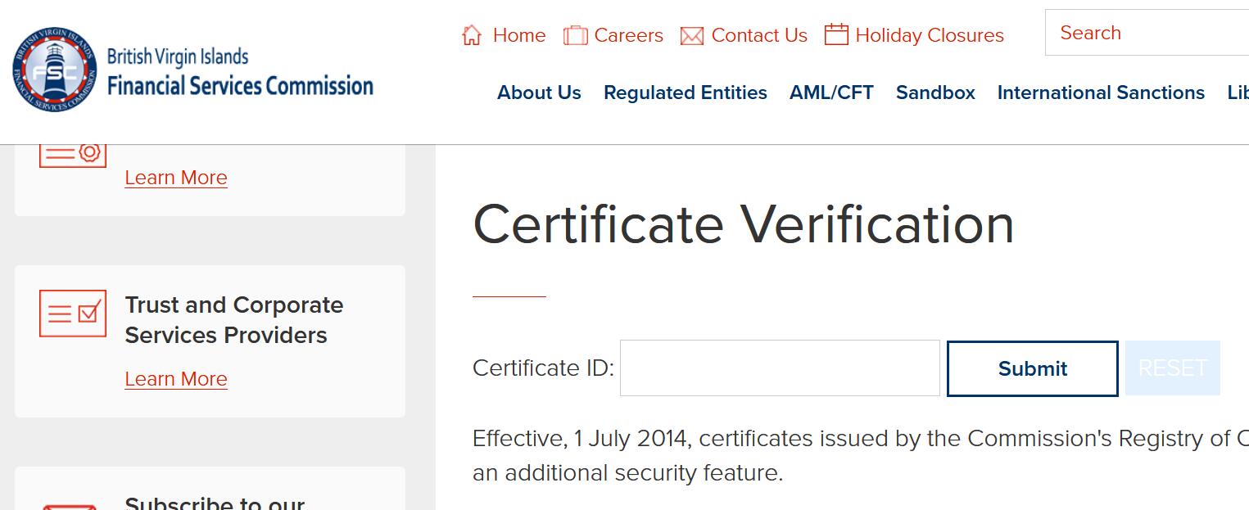Screen dimensions: 1249x510
Task: Click the Careers briefcase icon
Action: 575,35
